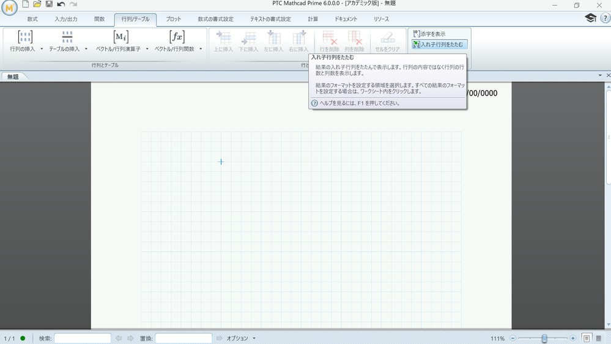The width and height of the screenshot is (611, 344).
Task: Click the 行列の挿入 matrix icon
Action: click(25, 37)
